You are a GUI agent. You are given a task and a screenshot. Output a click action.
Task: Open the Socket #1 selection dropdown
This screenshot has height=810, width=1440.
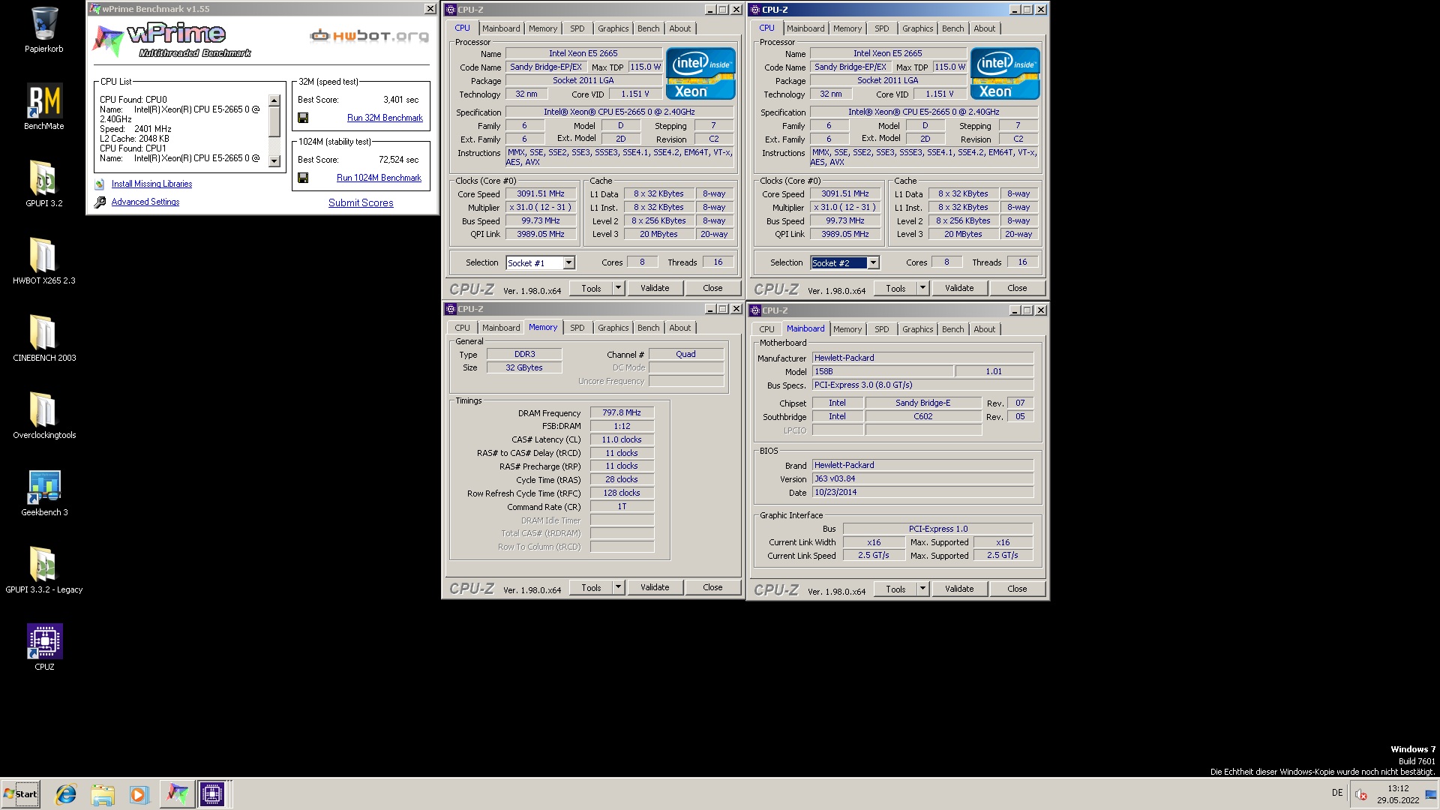coord(569,262)
